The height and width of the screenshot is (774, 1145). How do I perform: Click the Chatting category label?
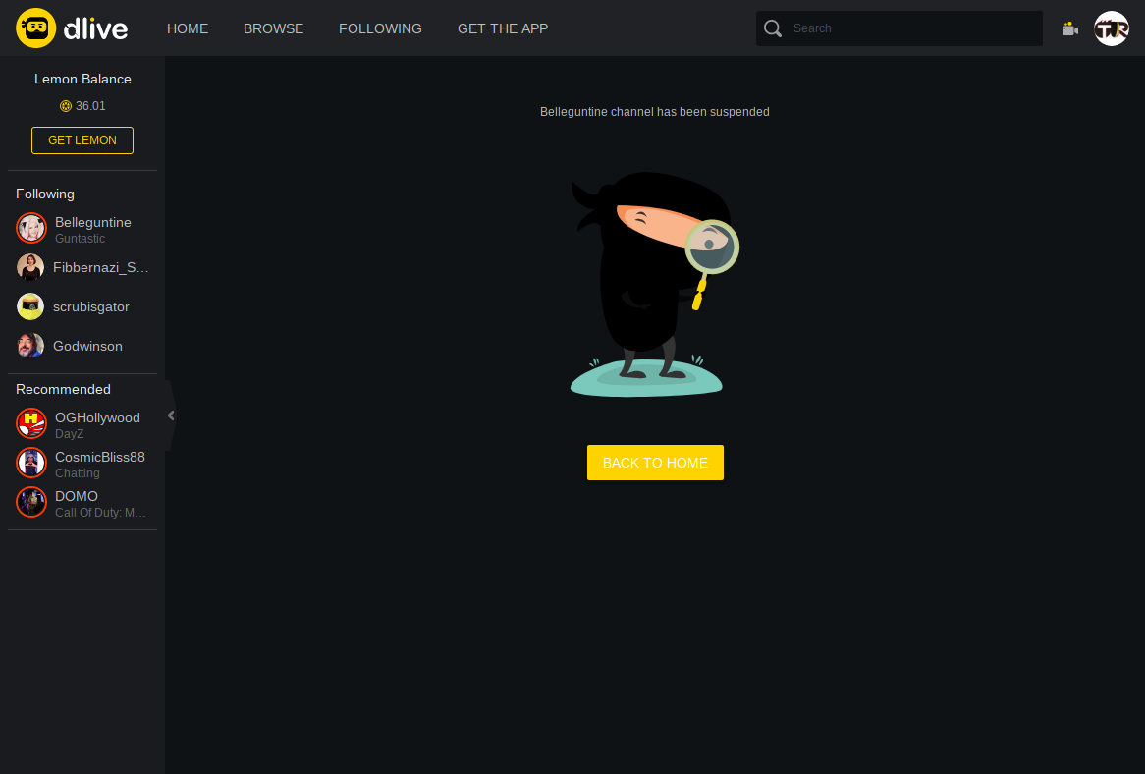pyautogui.click(x=78, y=473)
